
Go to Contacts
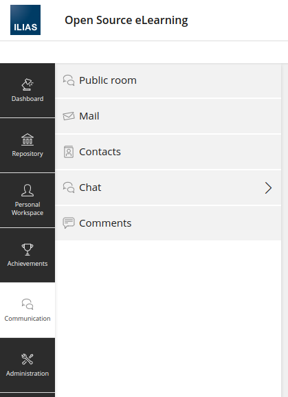pyautogui.click(x=168, y=152)
